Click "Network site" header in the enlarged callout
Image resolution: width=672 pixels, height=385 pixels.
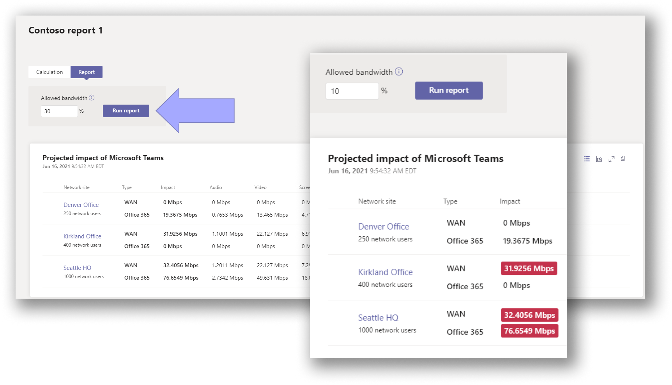pyautogui.click(x=377, y=201)
